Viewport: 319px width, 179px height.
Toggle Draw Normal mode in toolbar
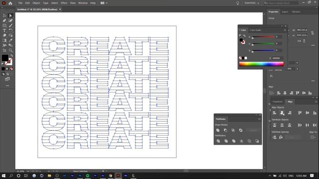[x=3, y=74]
